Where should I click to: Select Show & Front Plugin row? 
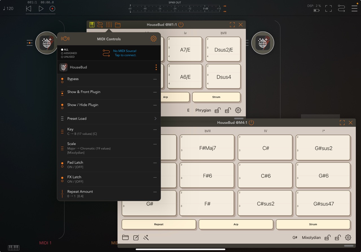[109, 93]
